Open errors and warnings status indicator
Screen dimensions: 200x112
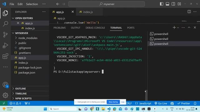point(15,103)
